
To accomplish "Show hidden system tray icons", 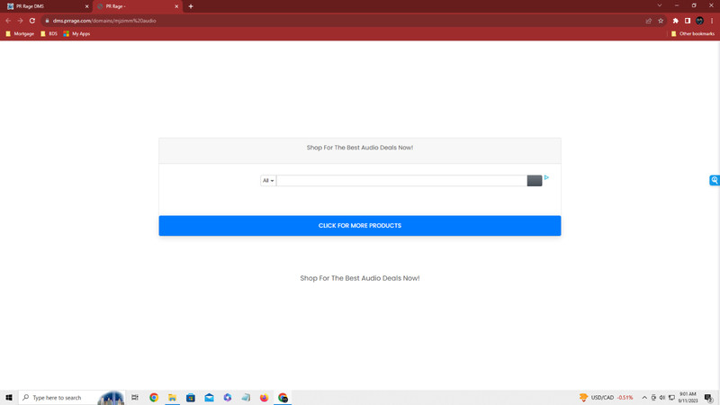I will coord(644,398).
